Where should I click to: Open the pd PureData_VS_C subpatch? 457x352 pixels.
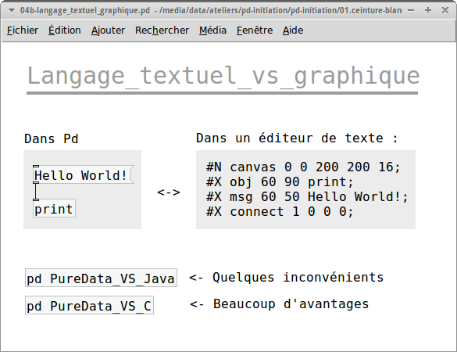(x=89, y=305)
